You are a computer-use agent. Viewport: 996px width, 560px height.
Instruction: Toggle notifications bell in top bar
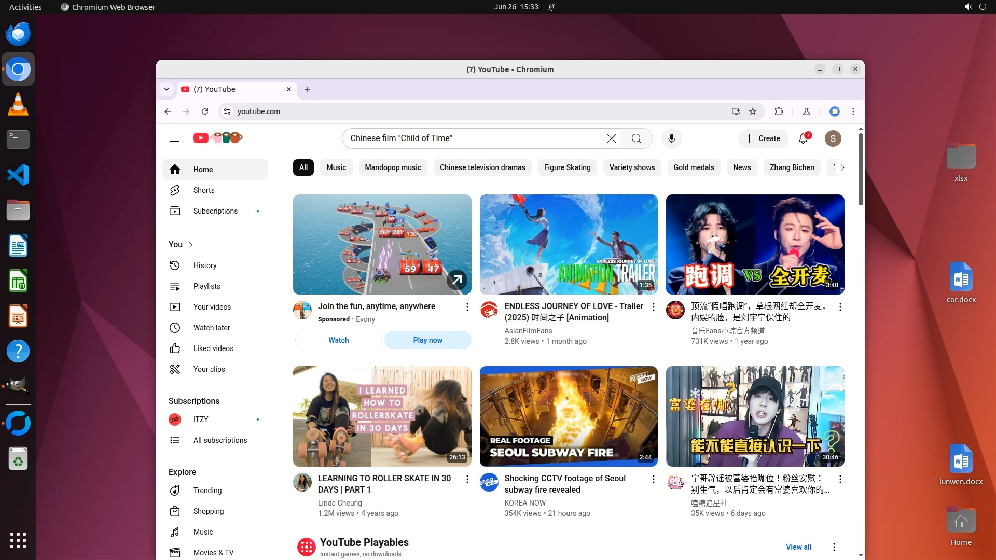[551, 7]
